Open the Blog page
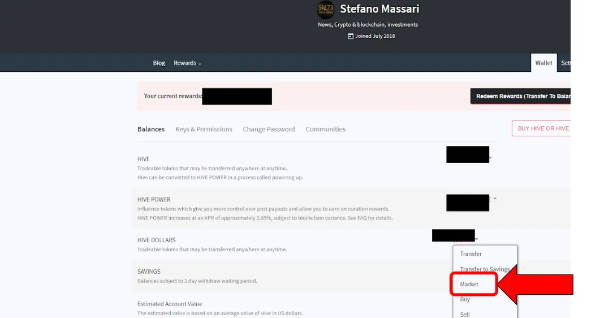 pos(159,63)
